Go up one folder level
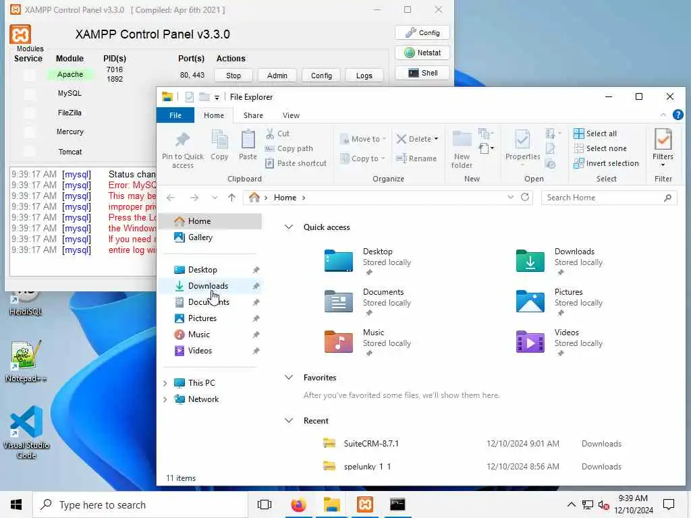This screenshot has height=518, width=691. (x=232, y=198)
